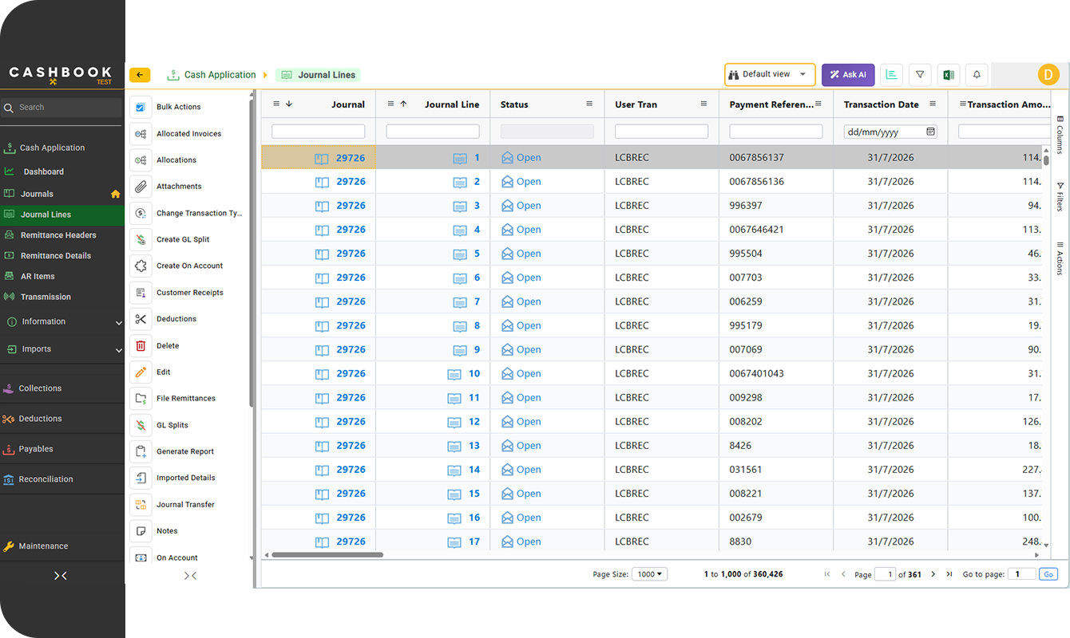This screenshot has width=1070, height=638.
Task: Select the Edit pencil icon action
Action: click(x=141, y=372)
